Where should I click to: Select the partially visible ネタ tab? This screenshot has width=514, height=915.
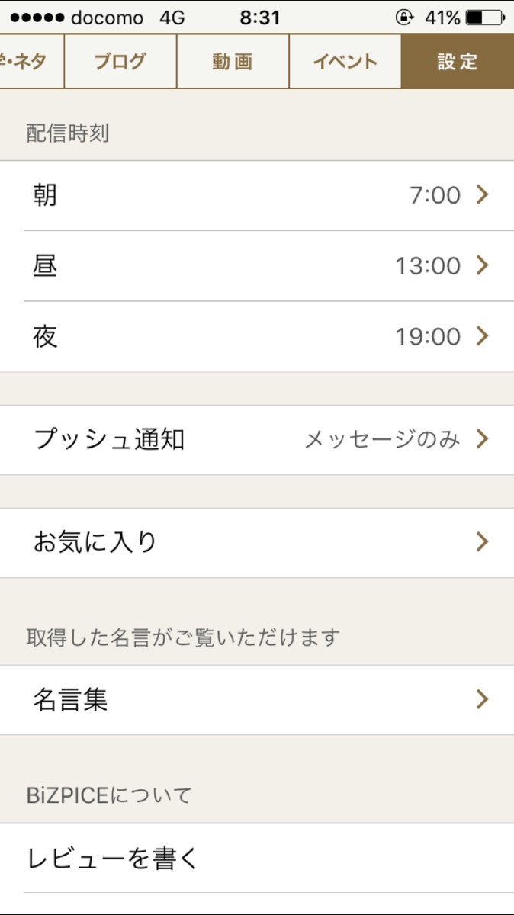pos(29,62)
